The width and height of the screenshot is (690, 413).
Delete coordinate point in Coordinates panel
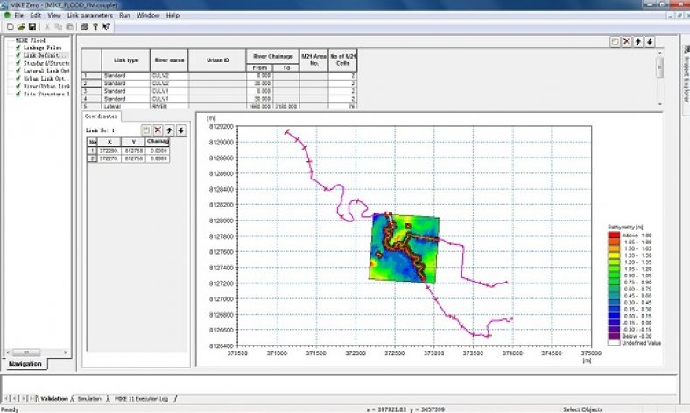pos(158,129)
